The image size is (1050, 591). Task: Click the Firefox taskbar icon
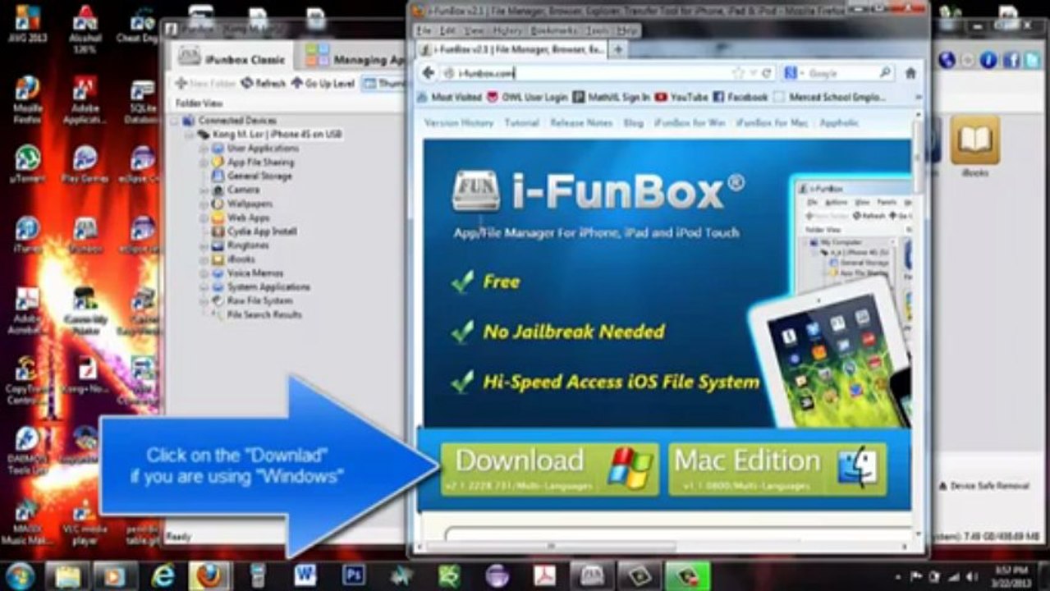tap(209, 576)
